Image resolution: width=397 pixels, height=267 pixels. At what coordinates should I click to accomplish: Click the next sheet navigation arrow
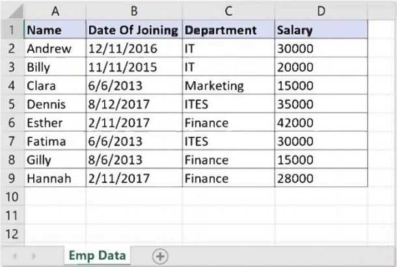pyautogui.click(x=34, y=257)
